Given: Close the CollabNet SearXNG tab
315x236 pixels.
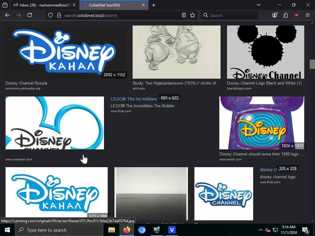Looking at the screenshot, I should point(143,5).
